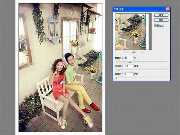Zoom out the sharpen preview with minus button
The image size is (180, 135).
pyautogui.click(x=125, y=52)
